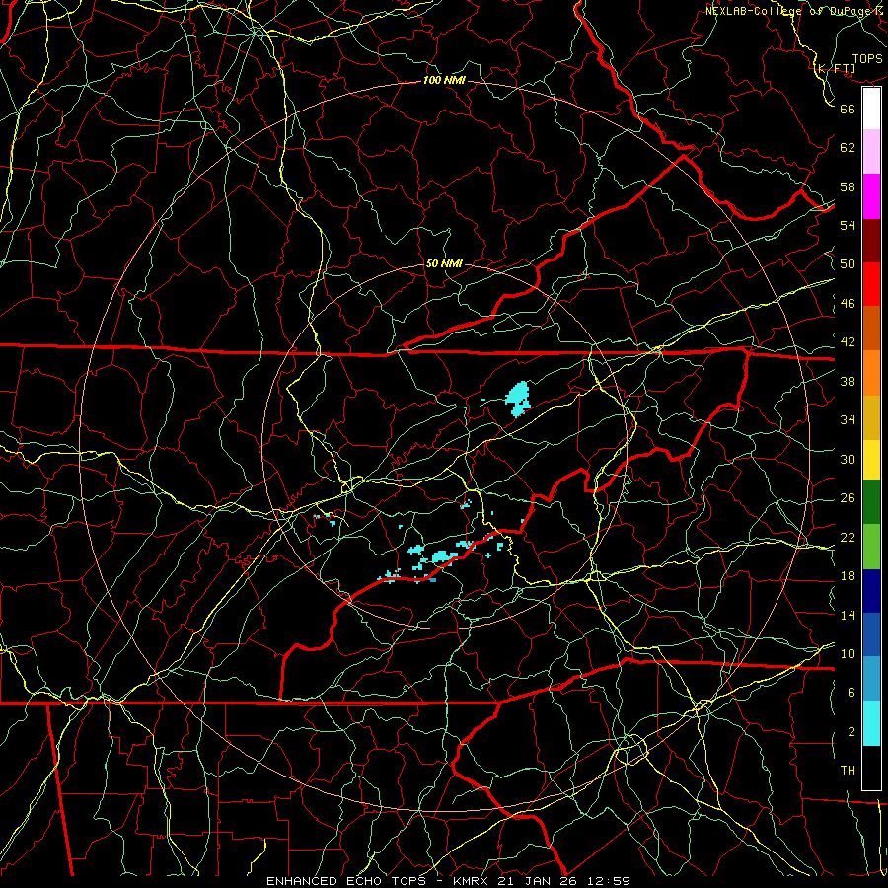Click the legend value "66"
Viewport: 888px width, 888px height.
click(848, 109)
